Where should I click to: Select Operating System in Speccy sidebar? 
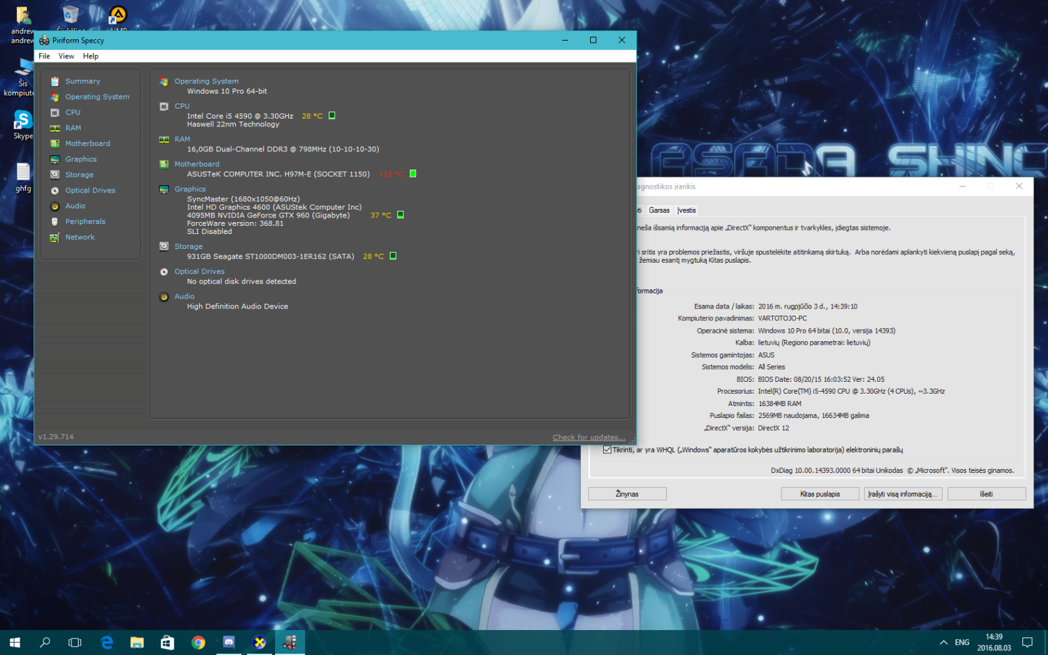click(x=98, y=97)
